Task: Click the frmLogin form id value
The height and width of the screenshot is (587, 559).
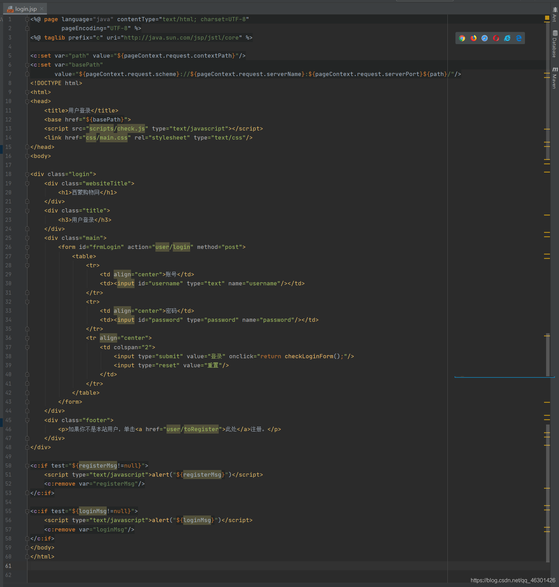Action: (107, 247)
